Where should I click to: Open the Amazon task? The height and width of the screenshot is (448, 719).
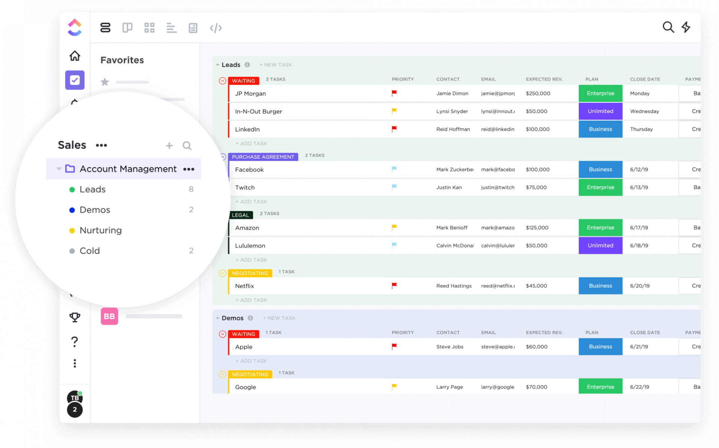(x=247, y=228)
